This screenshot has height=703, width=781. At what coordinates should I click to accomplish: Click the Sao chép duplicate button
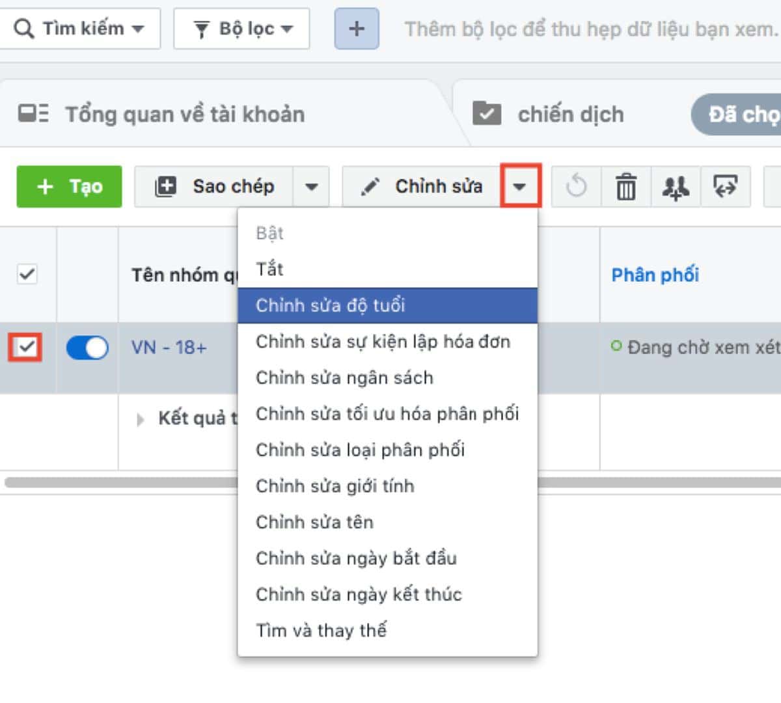coord(214,187)
